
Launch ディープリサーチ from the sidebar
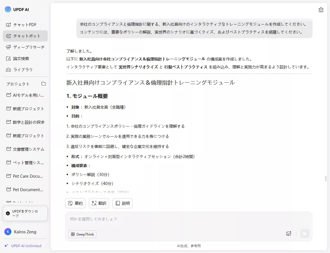point(26,47)
